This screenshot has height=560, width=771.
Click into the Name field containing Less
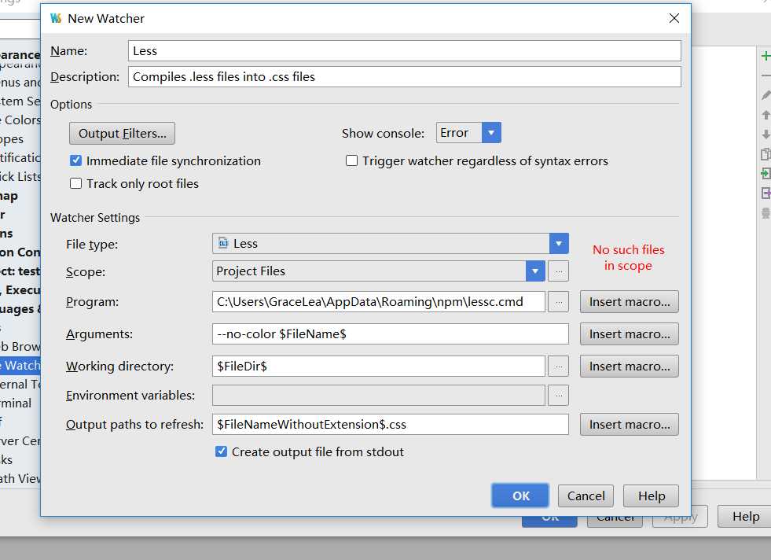(x=404, y=51)
